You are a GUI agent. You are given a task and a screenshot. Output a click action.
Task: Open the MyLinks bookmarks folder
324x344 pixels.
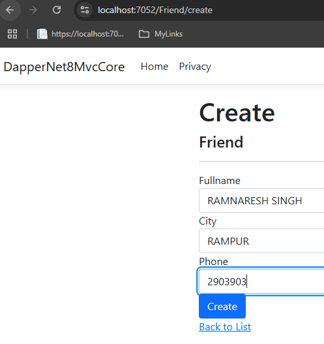[160, 34]
